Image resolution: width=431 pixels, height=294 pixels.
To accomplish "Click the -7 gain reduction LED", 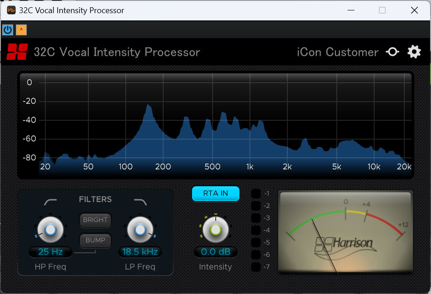I will click(x=256, y=267).
